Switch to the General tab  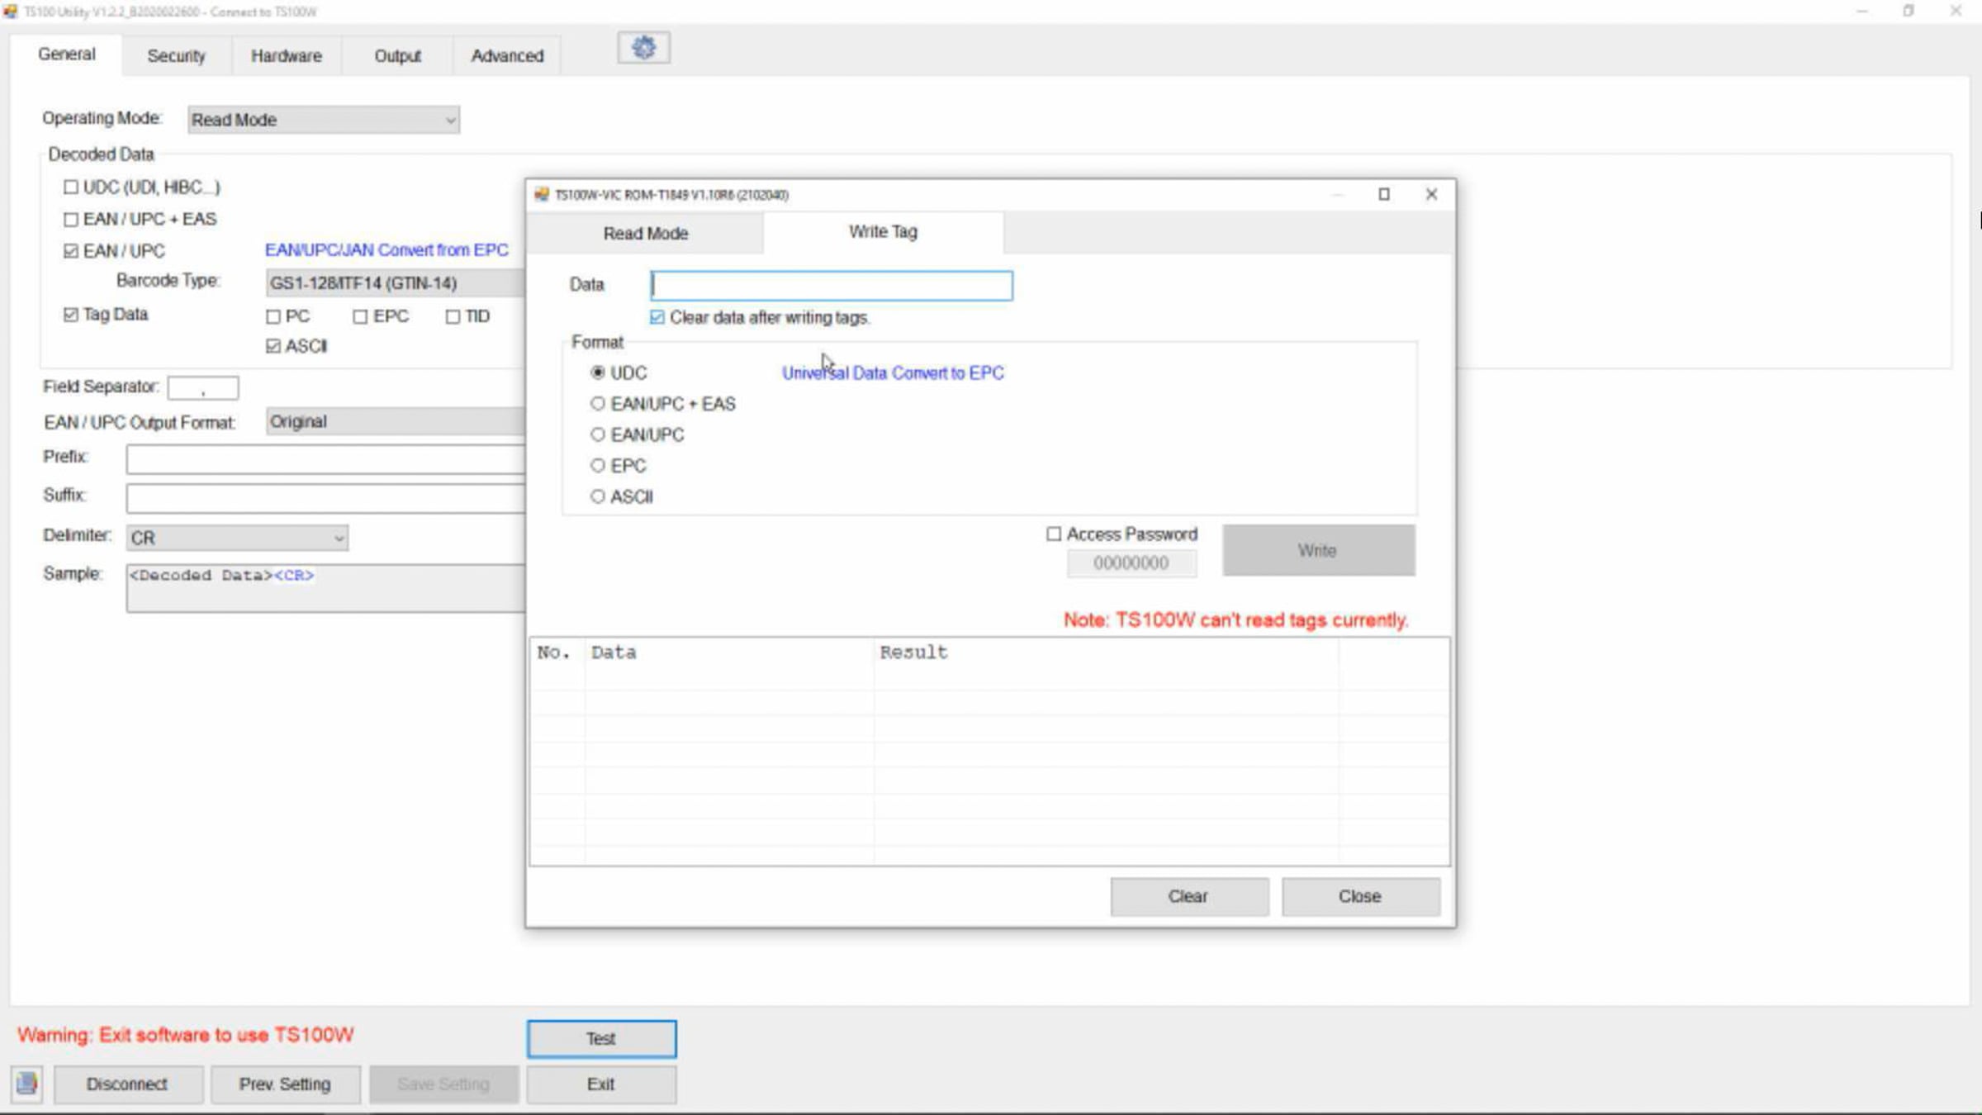pyautogui.click(x=67, y=55)
